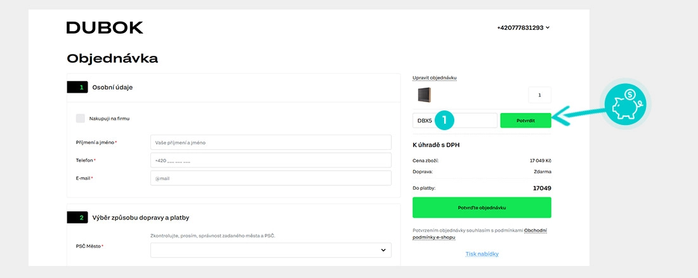Open the PSČ Město dropdown
The width and height of the screenshot is (698, 278).
coord(271,250)
